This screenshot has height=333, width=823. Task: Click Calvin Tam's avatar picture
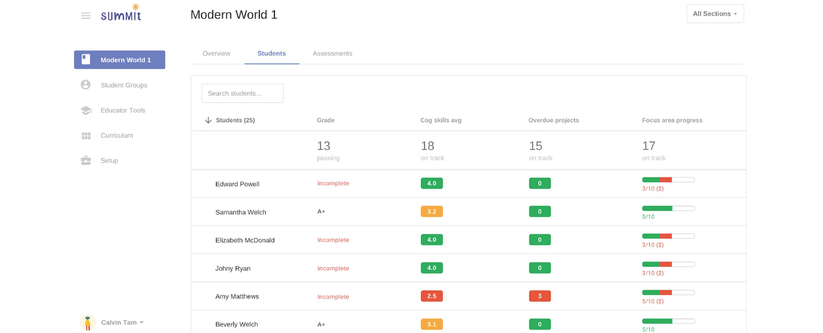[88, 323]
